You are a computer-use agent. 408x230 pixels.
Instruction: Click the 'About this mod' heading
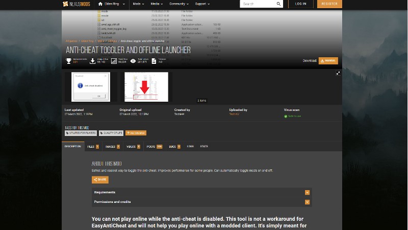pyautogui.click(x=107, y=164)
